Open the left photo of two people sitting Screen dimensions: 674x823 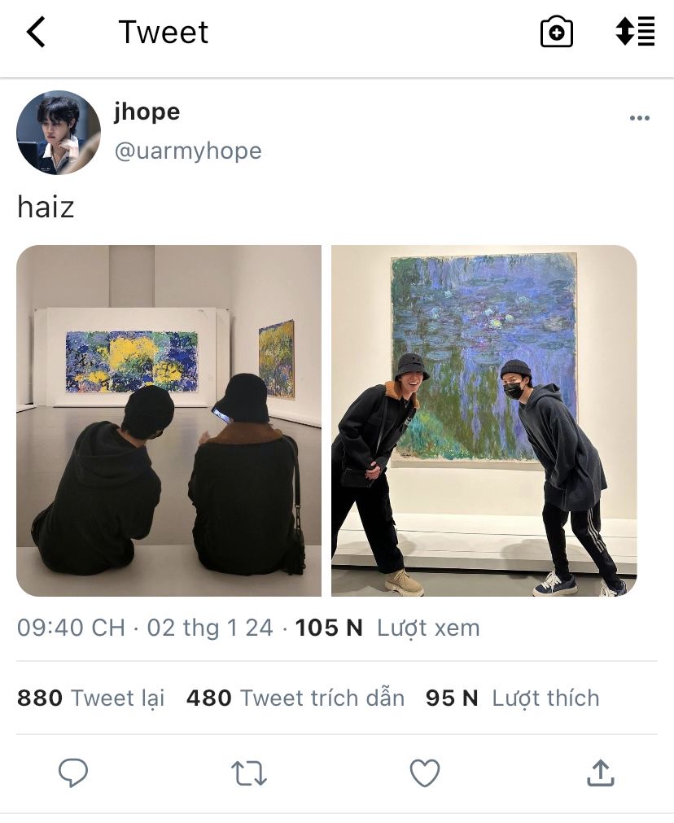click(x=169, y=420)
